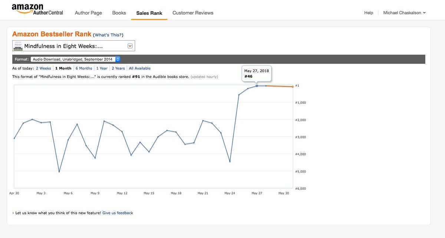
Task: Go to the Books tab
Action: 119,13
